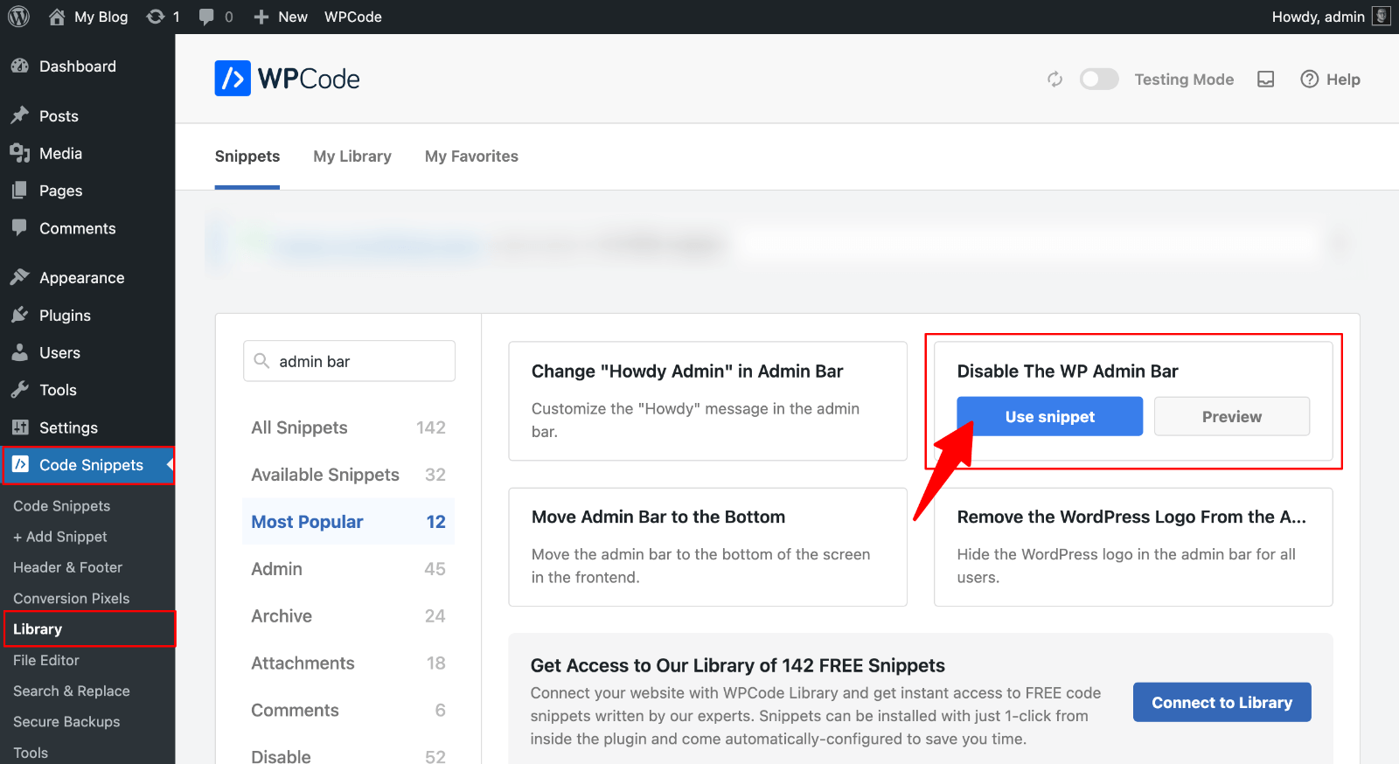This screenshot has width=1399, height=764.
Task: Open Code Snippets submenu link
Action: (x=61, y=506)
